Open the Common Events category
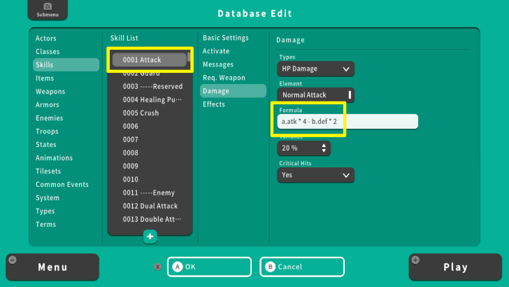Viewport: 509px width, 287px height. pos(62,185)
